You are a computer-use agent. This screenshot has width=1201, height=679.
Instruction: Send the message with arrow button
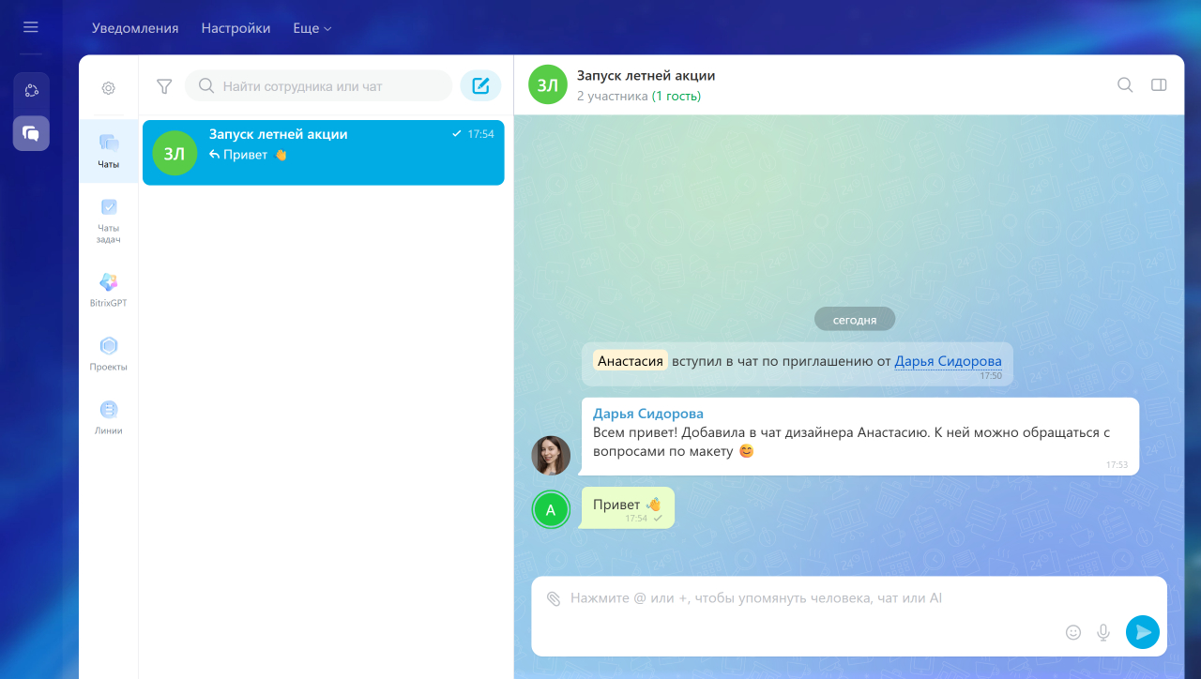click(1143, 632)
